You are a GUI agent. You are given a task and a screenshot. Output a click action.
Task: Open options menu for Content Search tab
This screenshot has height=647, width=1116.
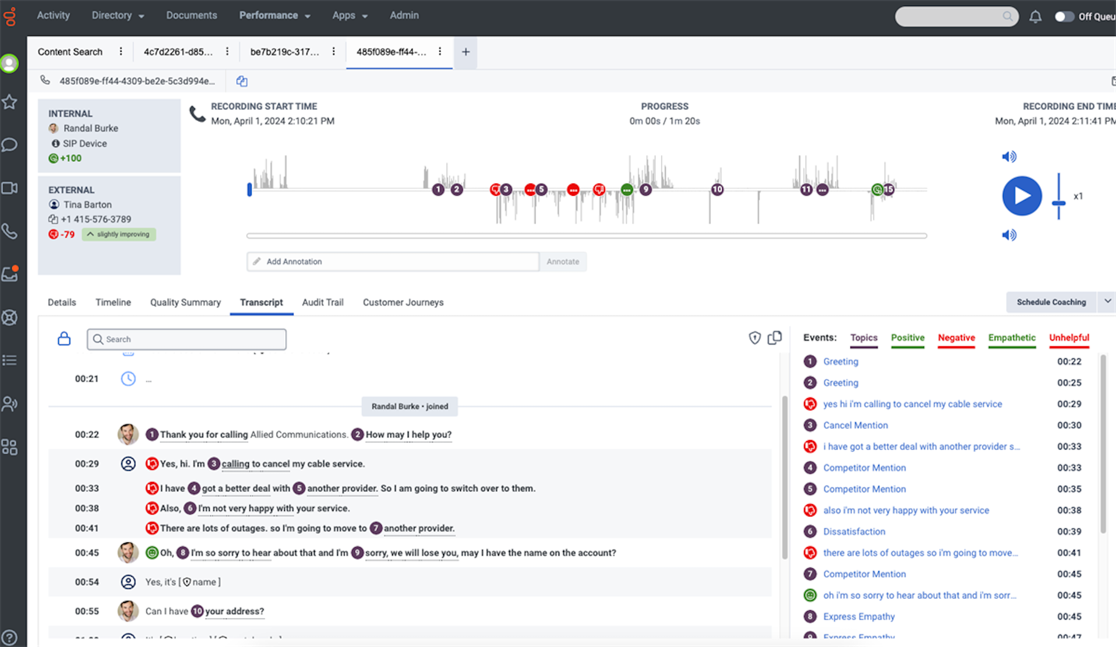[121, 51]
